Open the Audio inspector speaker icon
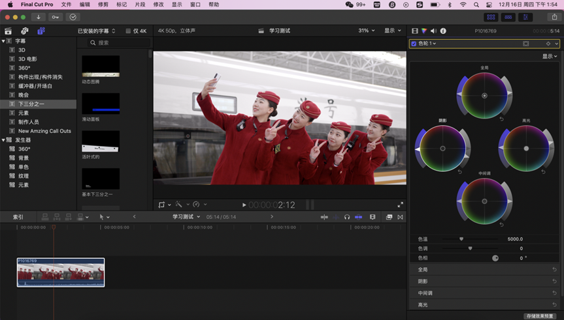 [433, 31]
